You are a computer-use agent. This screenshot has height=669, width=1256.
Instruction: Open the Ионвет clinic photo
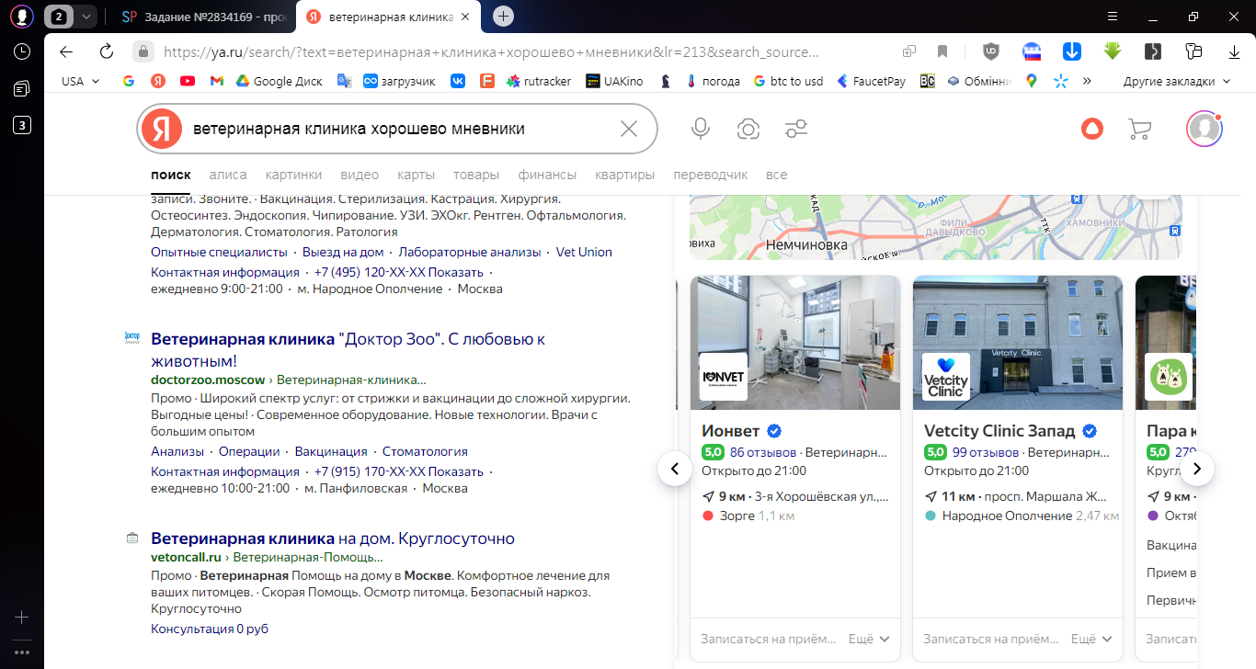795,343
